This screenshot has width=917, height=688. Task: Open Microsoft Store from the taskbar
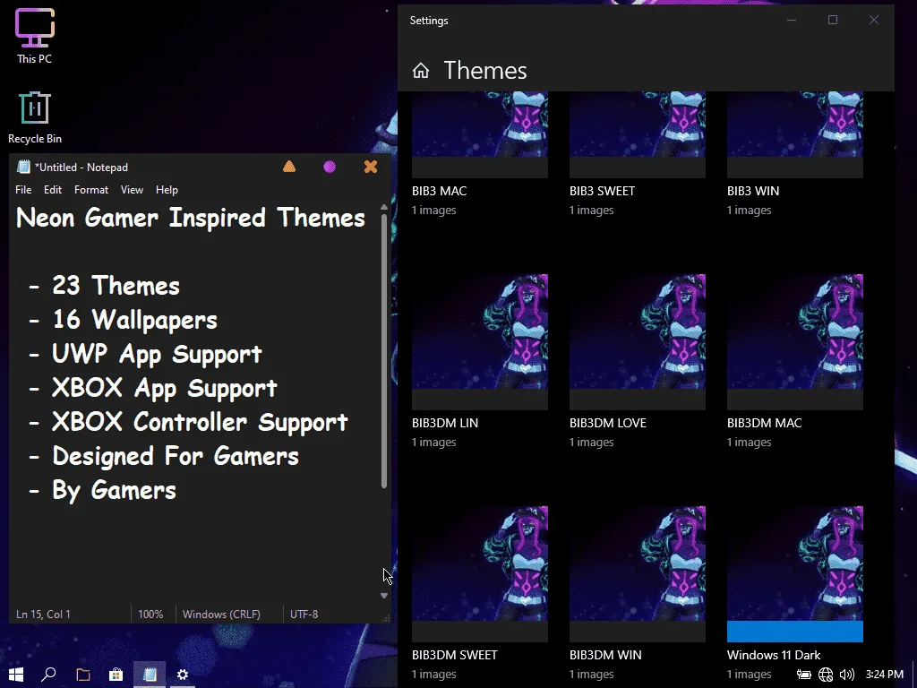pos(116,675)
